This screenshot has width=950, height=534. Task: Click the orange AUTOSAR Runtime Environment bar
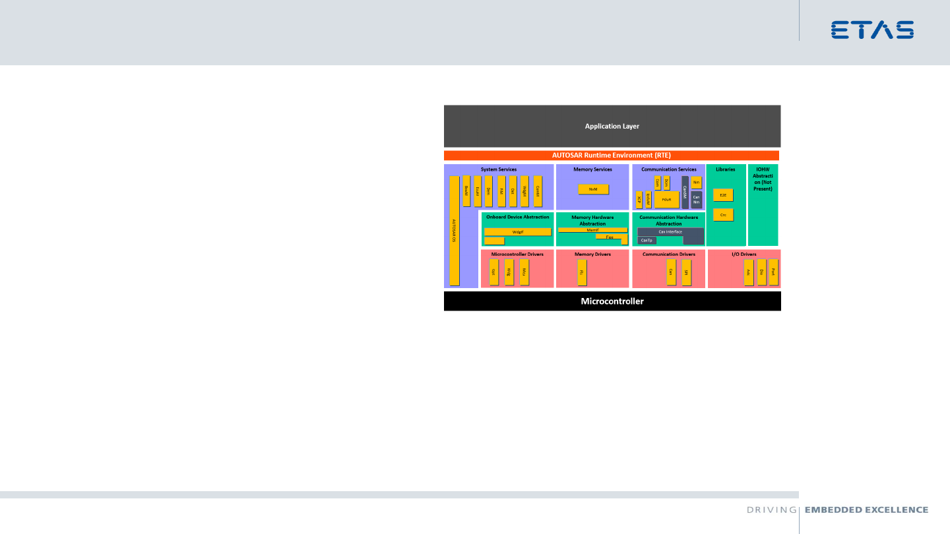point(612,156)
